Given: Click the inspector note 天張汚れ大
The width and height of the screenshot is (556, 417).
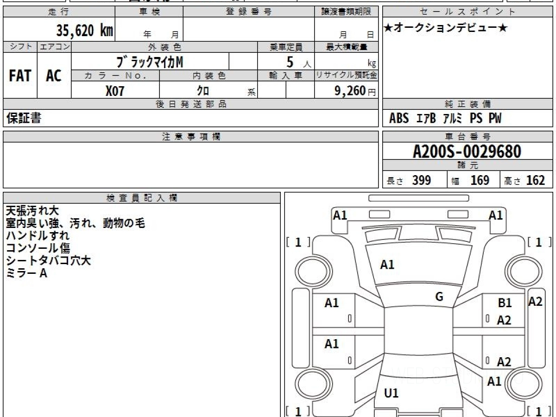Looking at the screenshot, I should [x=32, y=211].
